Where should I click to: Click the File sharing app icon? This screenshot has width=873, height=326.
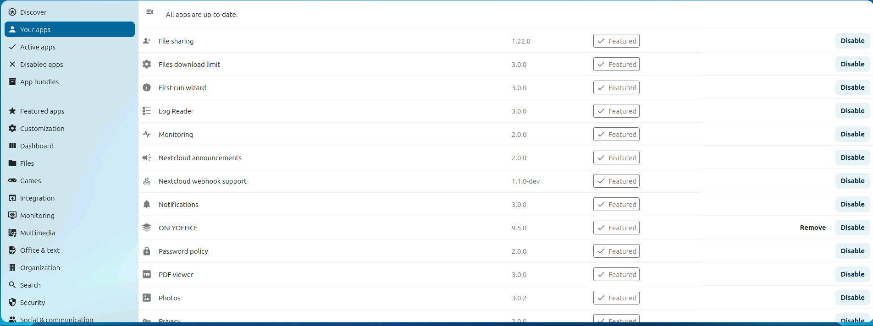tap(147, 41)
